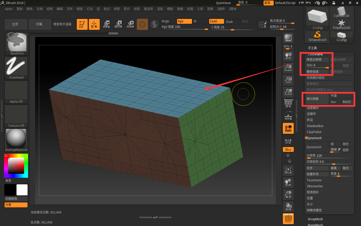The image size is (361, 226).
Task: Toggle the XYZ rotation mode button
Action: (288, 150)
